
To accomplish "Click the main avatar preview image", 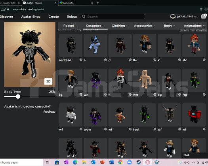I will 30,55.
